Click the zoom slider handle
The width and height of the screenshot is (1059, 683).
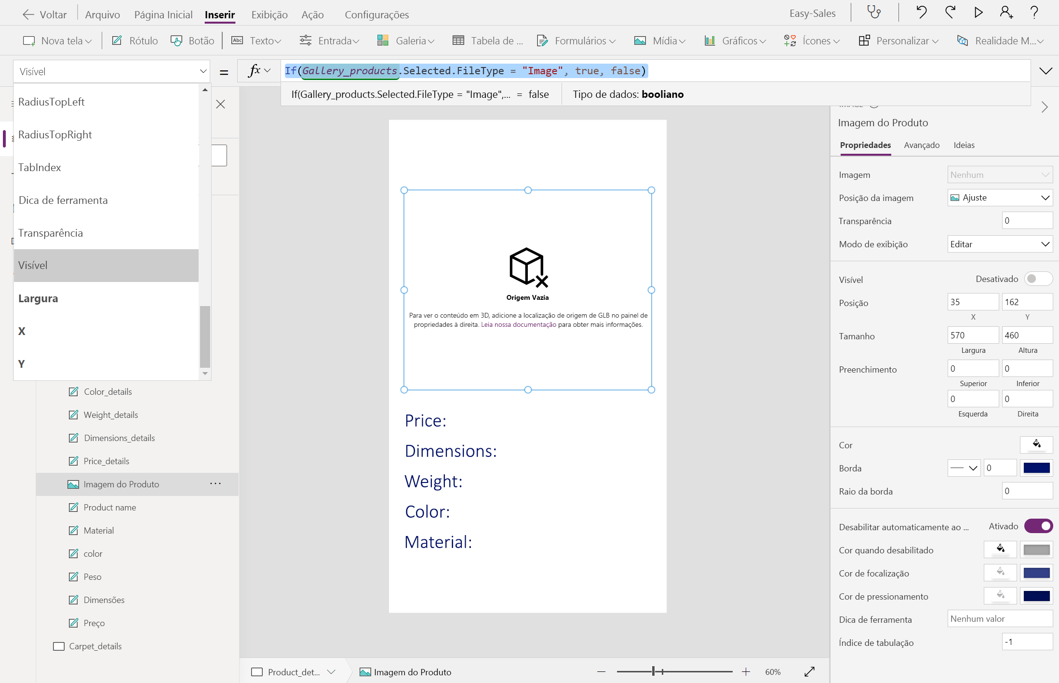[x=653, y=671]
